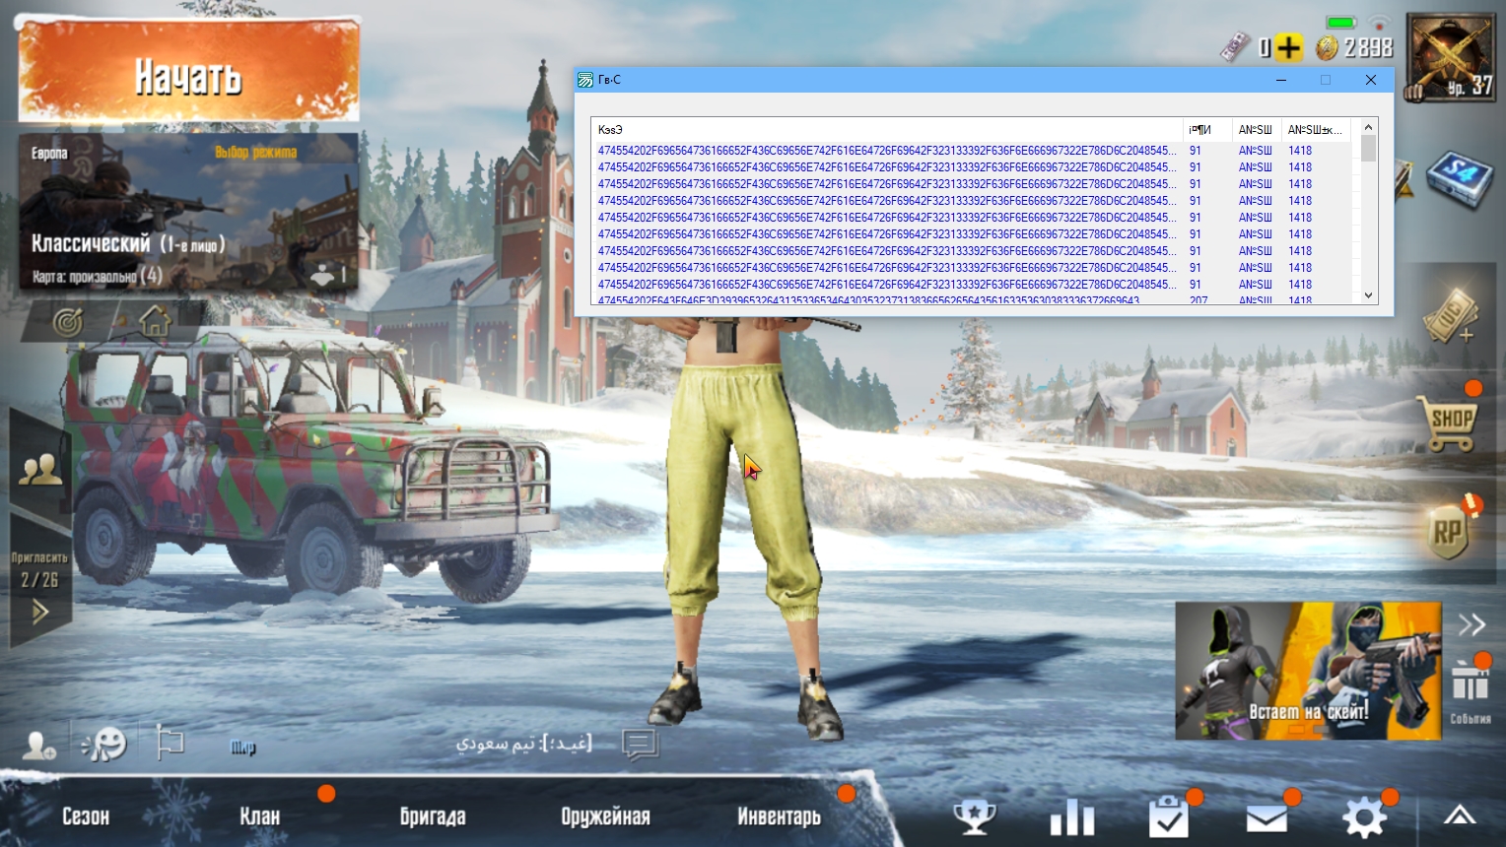
Task: Open the Классический mode card
Action: [x=188, y=214]
